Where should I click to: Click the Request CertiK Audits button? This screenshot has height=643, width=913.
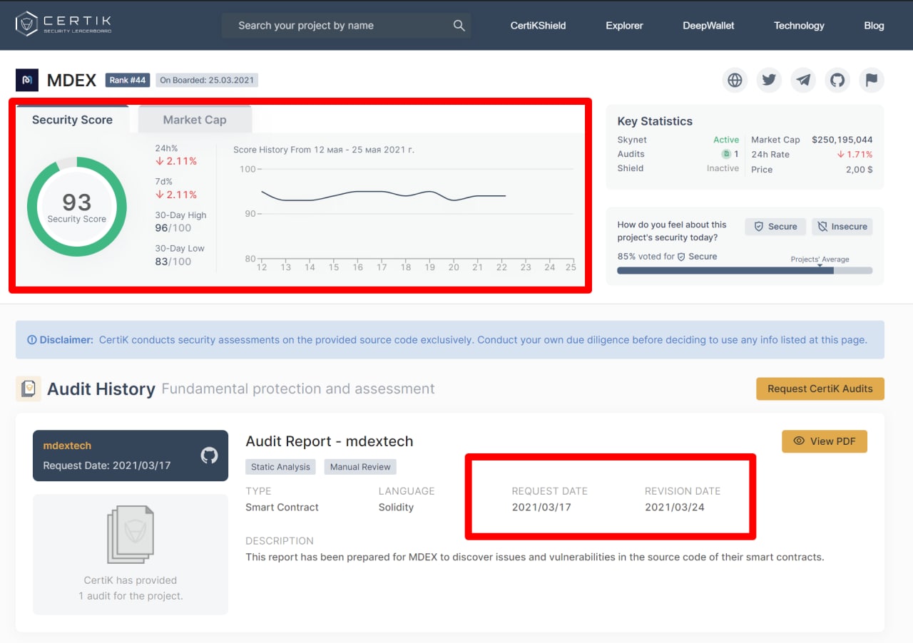point(820,389)
